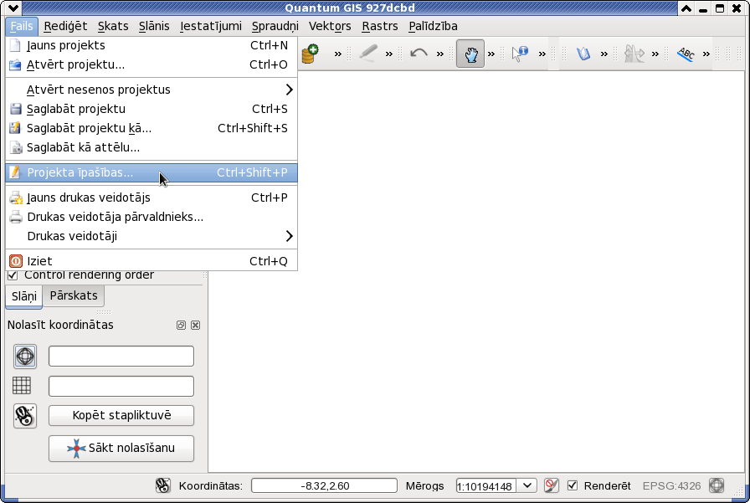
Task: Expand overflow chevron after ABC label icon
Action: coord(706,54)
